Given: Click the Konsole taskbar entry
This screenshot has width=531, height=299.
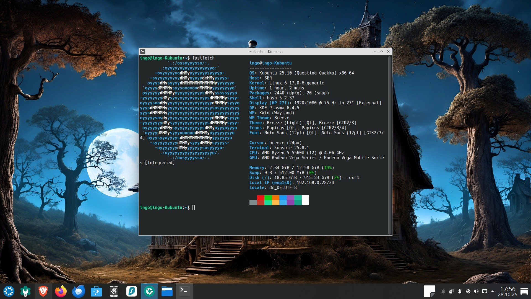Looking at the screenshot, I should (184, 291).
